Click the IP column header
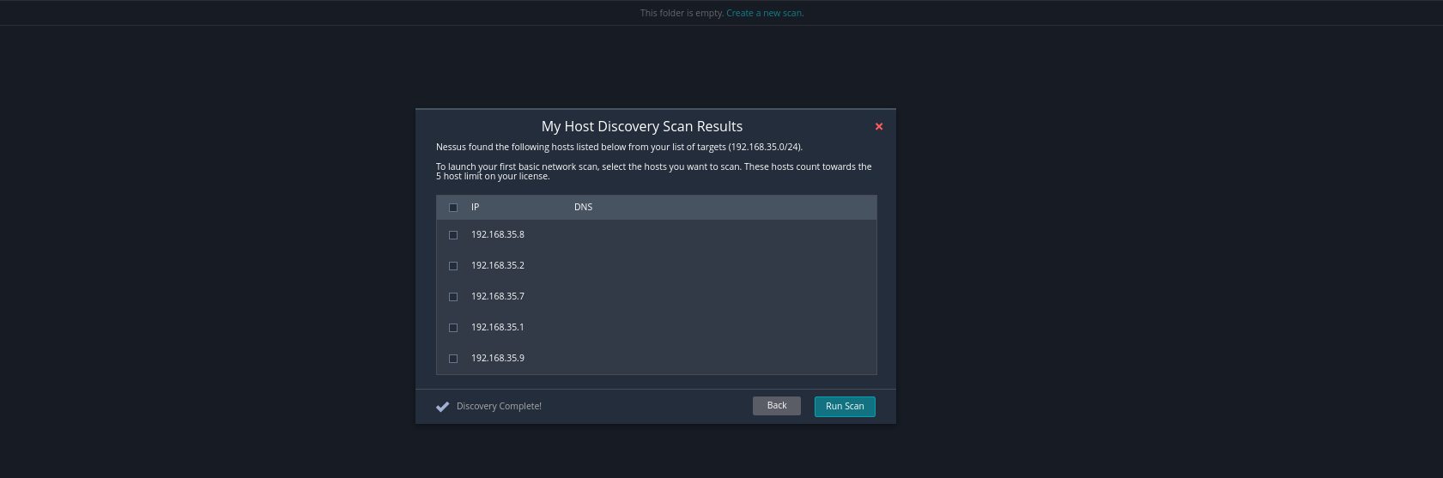Image resolution: width=1443 pixels, height=478 pixels. [475, 208]
